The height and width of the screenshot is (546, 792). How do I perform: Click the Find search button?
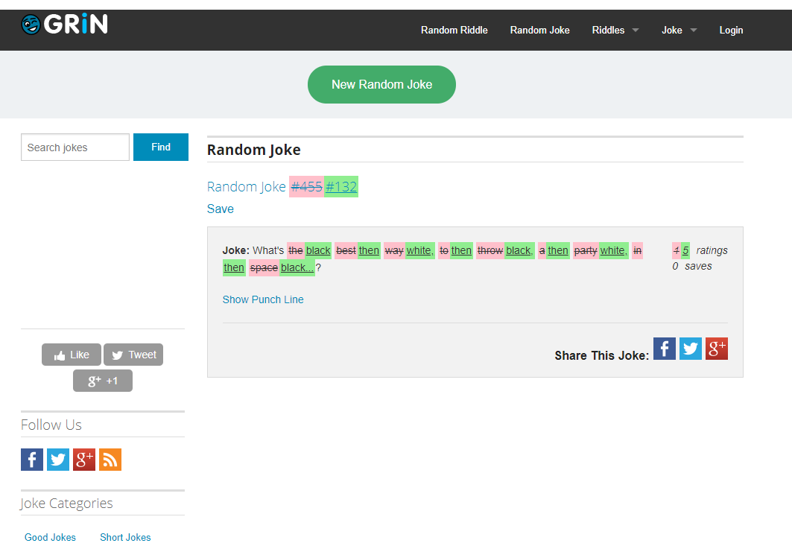pos(161,147)
